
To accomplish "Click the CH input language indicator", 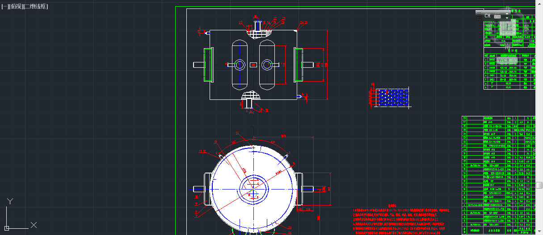I will (x=488, y=16).
